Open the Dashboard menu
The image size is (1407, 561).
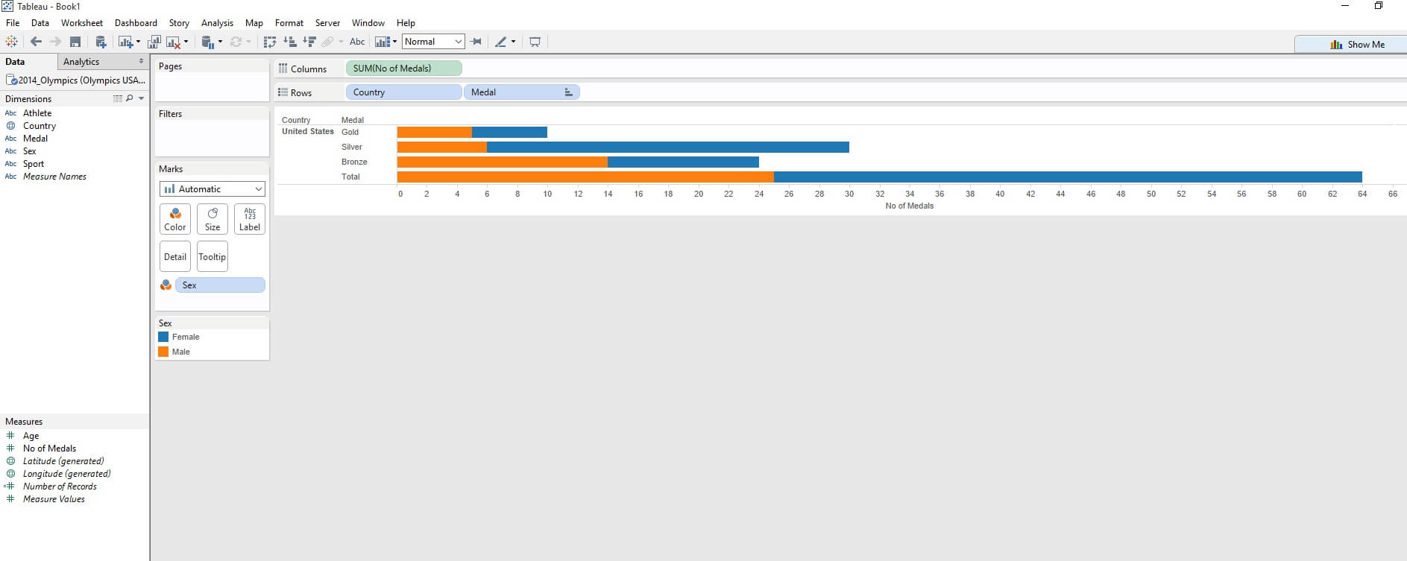pos(136,23)
